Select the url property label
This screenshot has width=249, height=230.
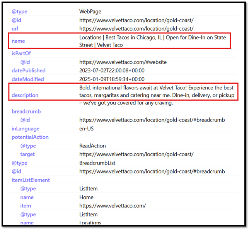[15, 29]
